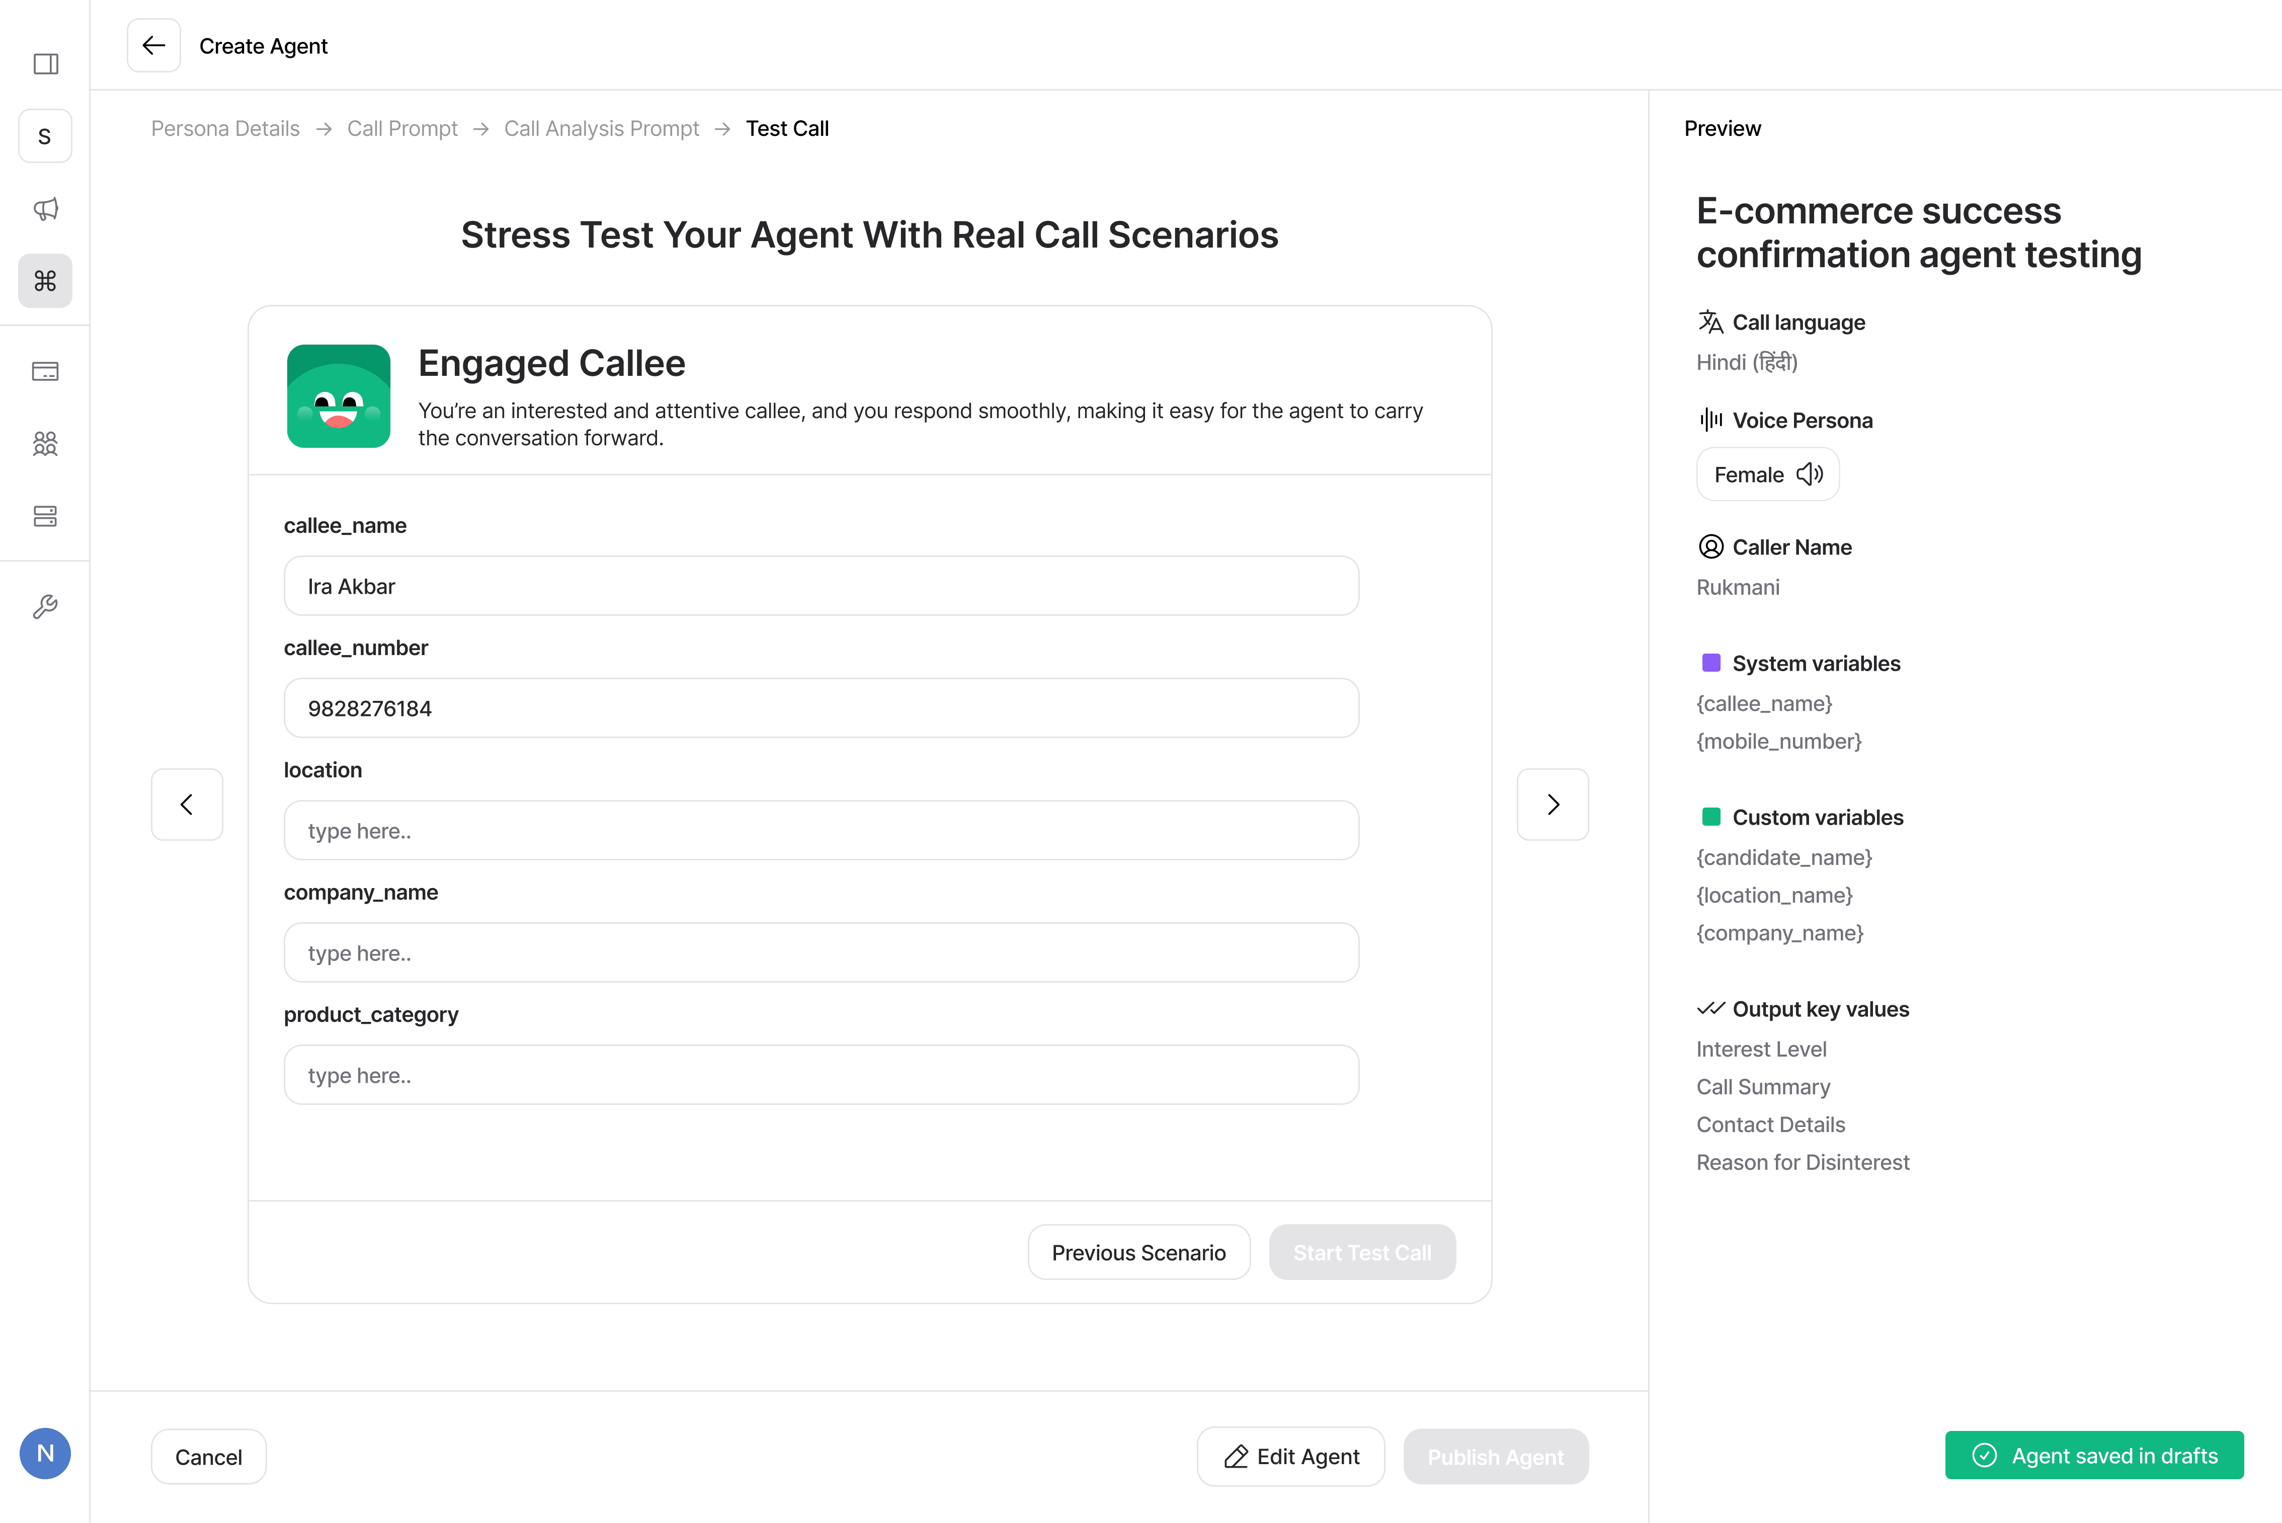Go to next scenario with right chevron
Screen dimensions: 2282x1523
(x=1553, y=804)
